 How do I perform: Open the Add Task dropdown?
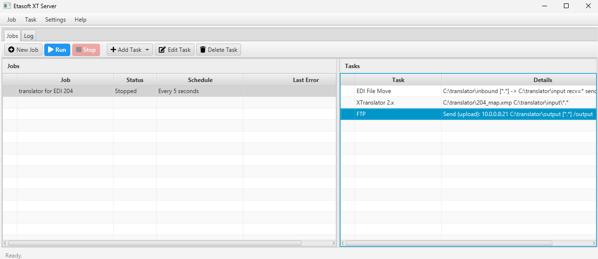129,50
